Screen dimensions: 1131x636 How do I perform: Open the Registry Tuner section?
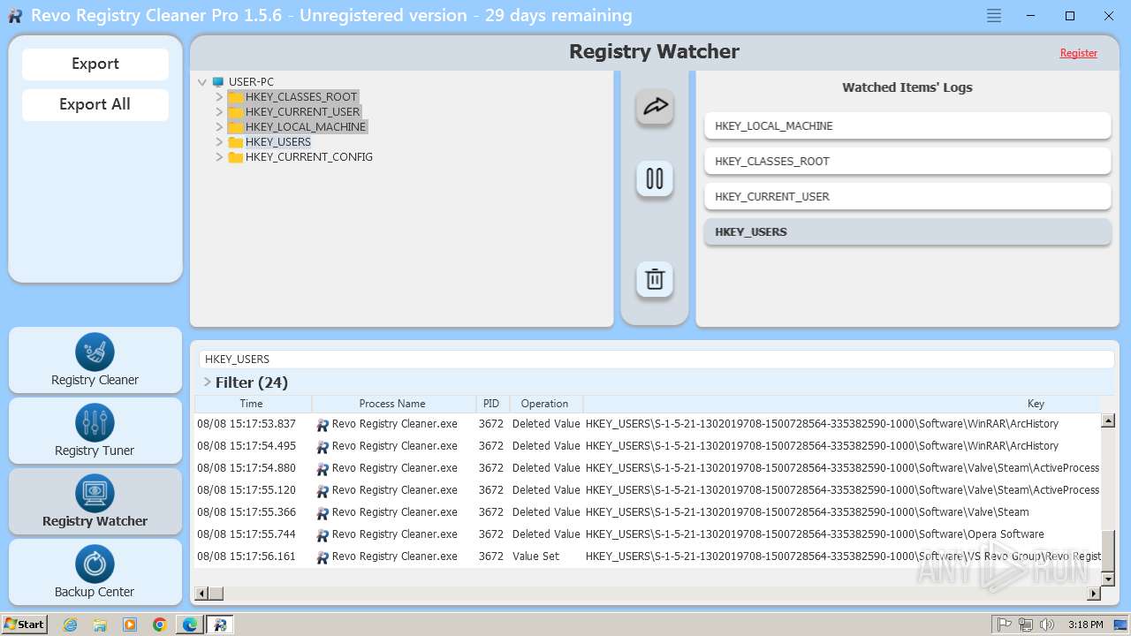[95, 431]
